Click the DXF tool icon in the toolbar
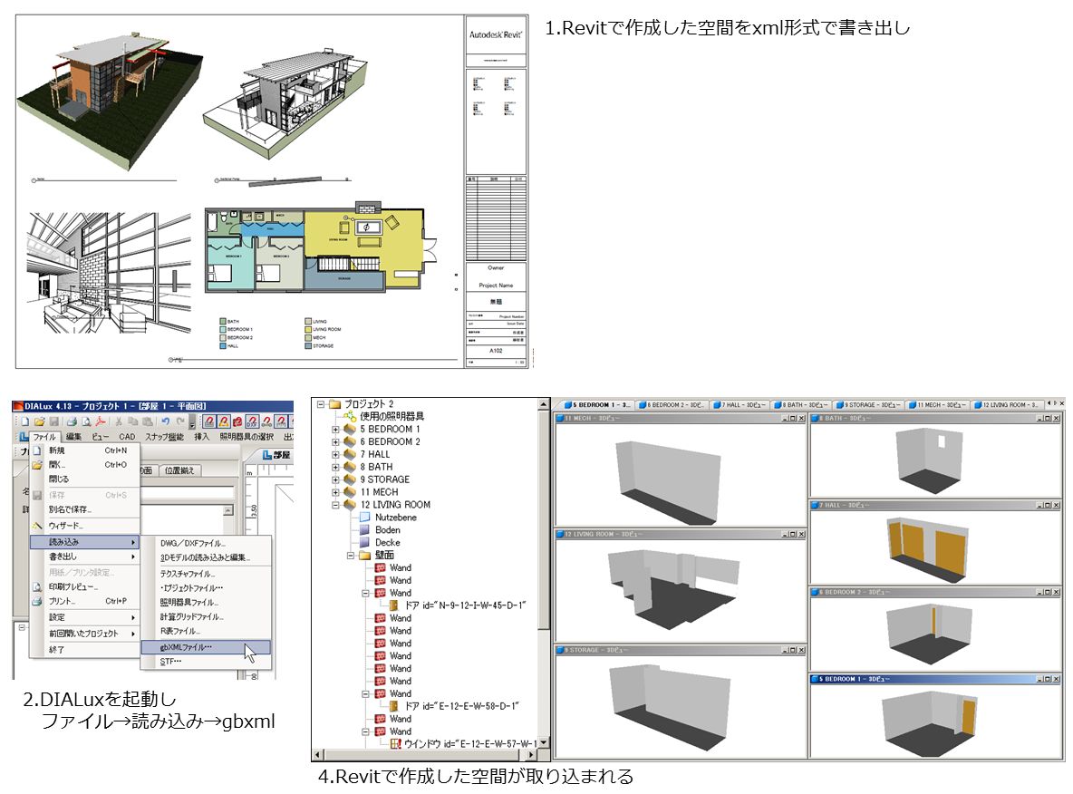This screenshot has width=1073, height=794. (x=251, y=421)
